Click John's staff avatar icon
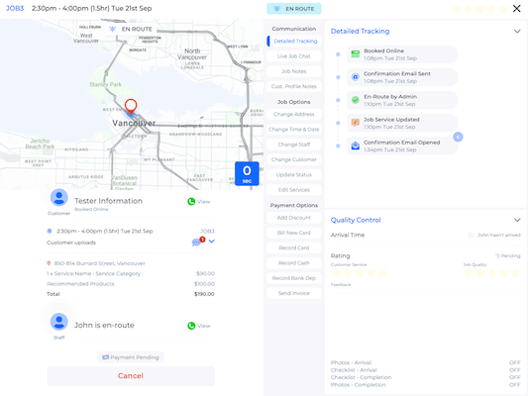528x396 pixels. [x=58, y=322]
